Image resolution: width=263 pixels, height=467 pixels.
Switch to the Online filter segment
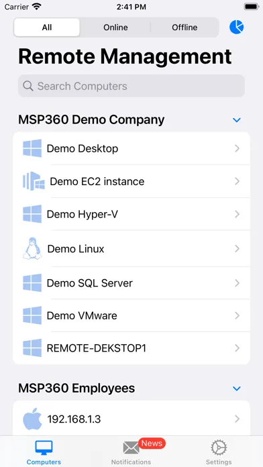pos(115,28)
